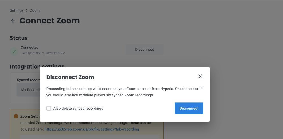Open the My Recordings dropdown
This screenshot has height=139, width=283.
click(28, 90)
